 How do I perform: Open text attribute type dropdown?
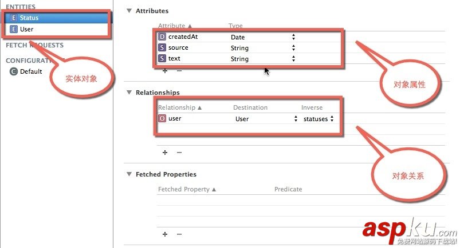point(293,59)
